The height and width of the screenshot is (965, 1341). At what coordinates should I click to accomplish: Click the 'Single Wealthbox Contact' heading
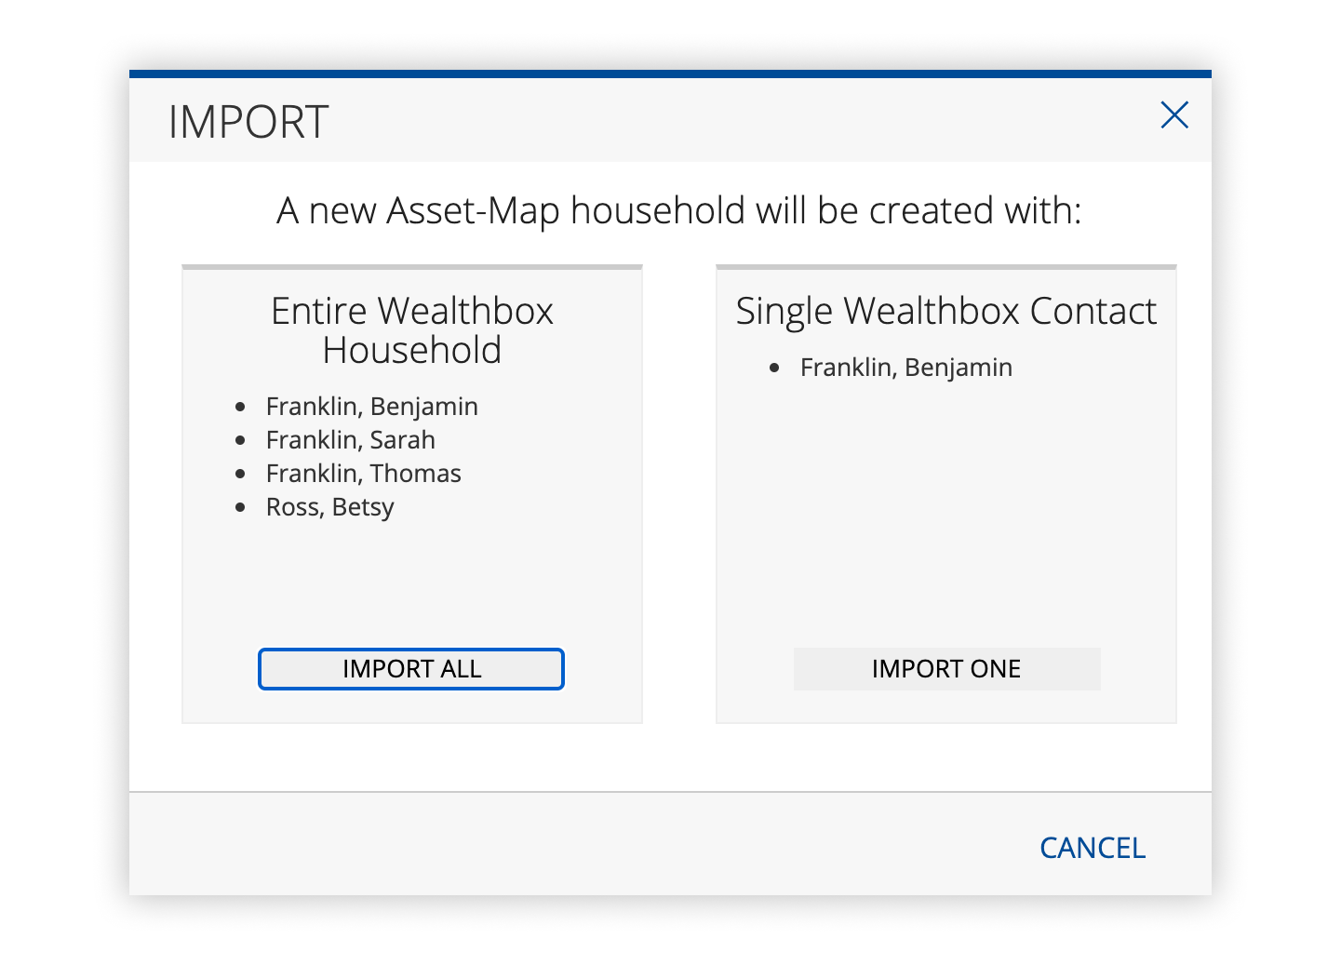point(946,311)
